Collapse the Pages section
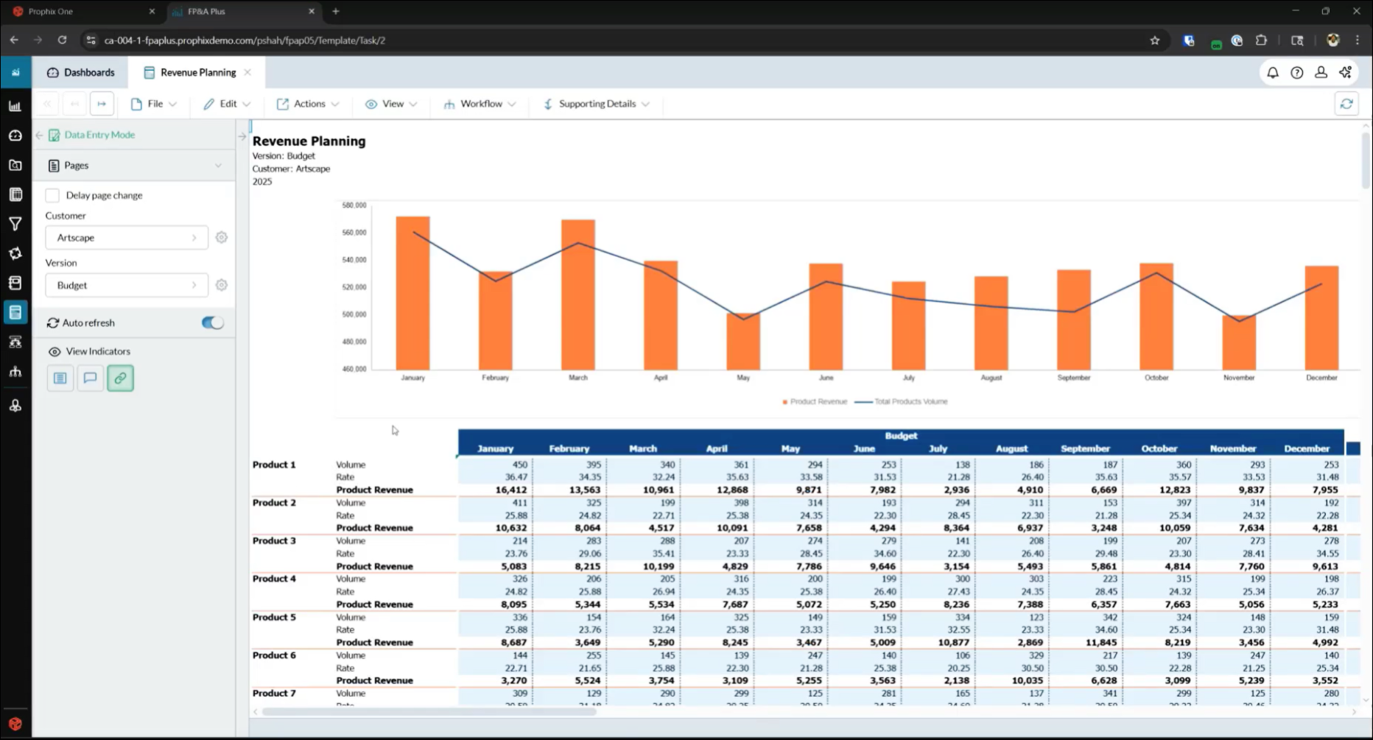 pos(218,166)
